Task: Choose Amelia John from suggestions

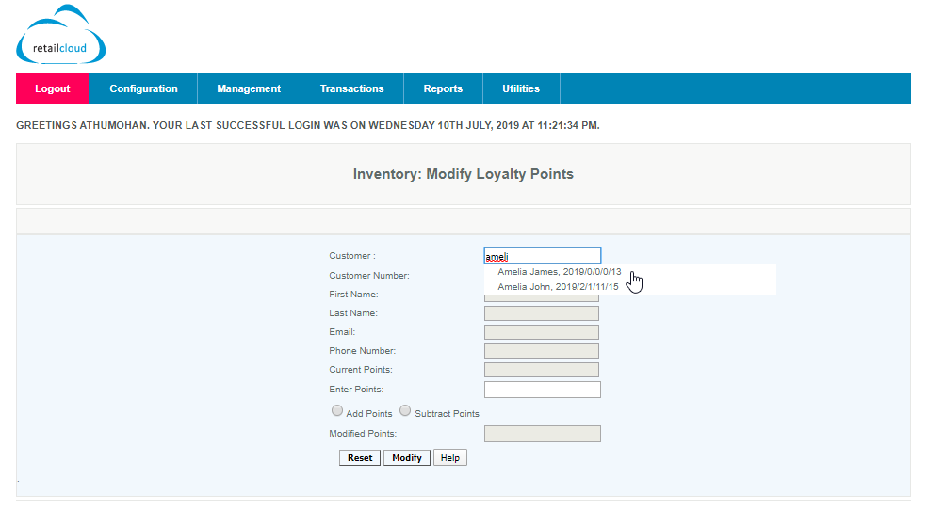Action: point(558,287)
